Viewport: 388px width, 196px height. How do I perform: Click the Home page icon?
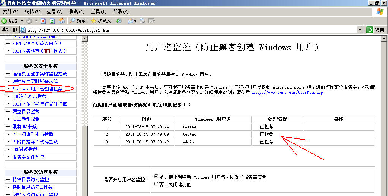pos(62,21)
